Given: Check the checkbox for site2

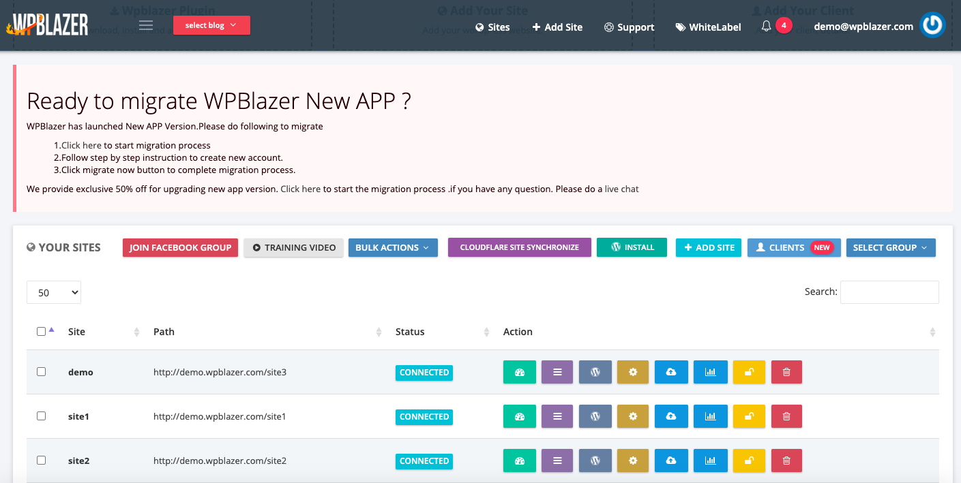Looking at the screenshot, I should (41, 460).
